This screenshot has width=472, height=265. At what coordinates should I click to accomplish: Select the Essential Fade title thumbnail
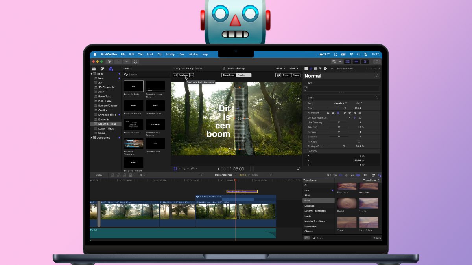click(134, 86)
